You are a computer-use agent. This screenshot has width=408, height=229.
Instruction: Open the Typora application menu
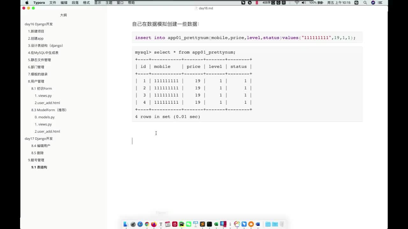coord(39,3)
